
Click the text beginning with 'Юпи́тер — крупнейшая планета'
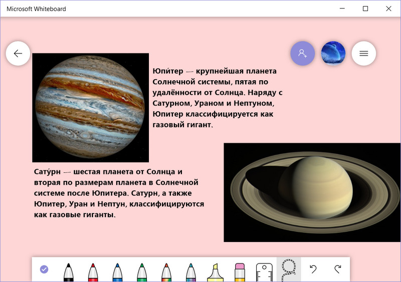pos(218,98)
